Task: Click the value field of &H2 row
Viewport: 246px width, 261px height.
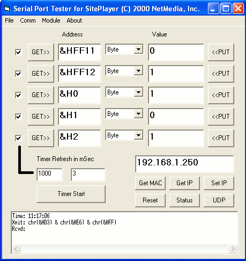Action: coord(176,138)
